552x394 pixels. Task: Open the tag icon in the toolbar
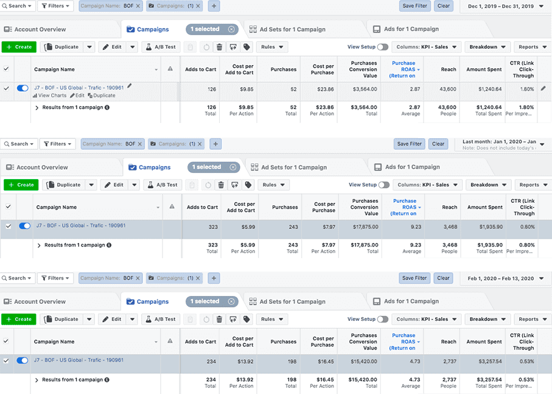247,47
